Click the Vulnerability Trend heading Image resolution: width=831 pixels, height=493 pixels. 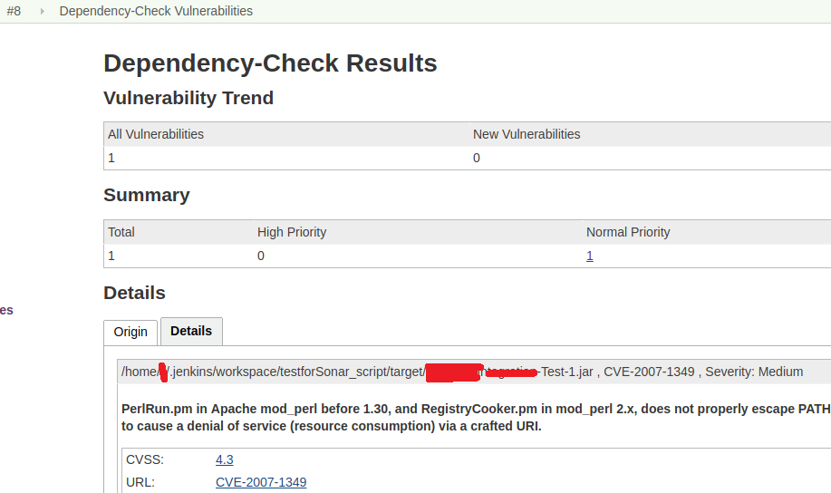pos(188,98)
